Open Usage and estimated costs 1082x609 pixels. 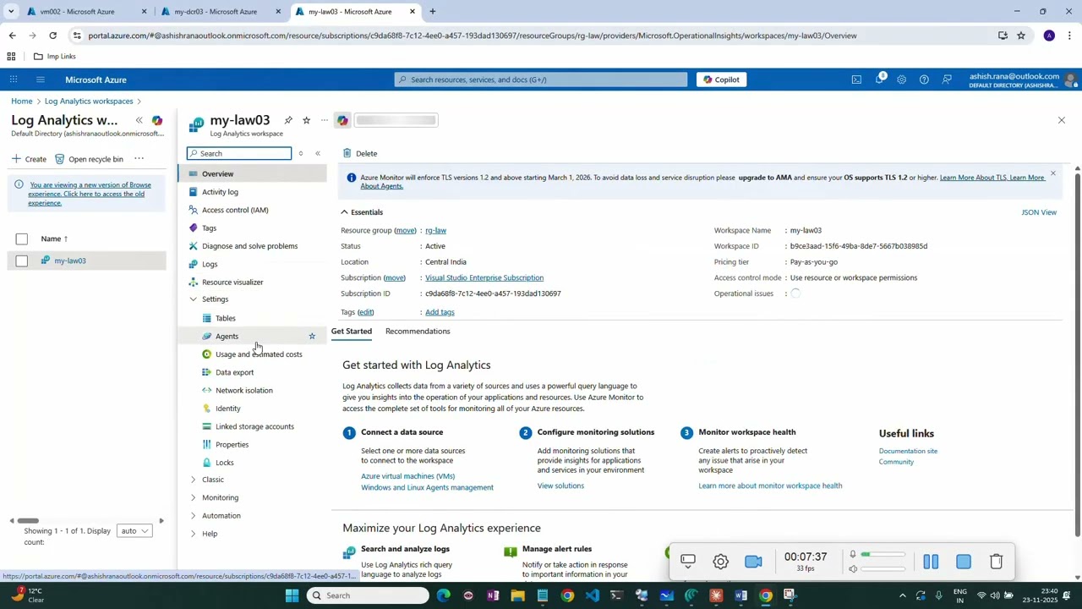pyautogui.click(x=259, y=354)
